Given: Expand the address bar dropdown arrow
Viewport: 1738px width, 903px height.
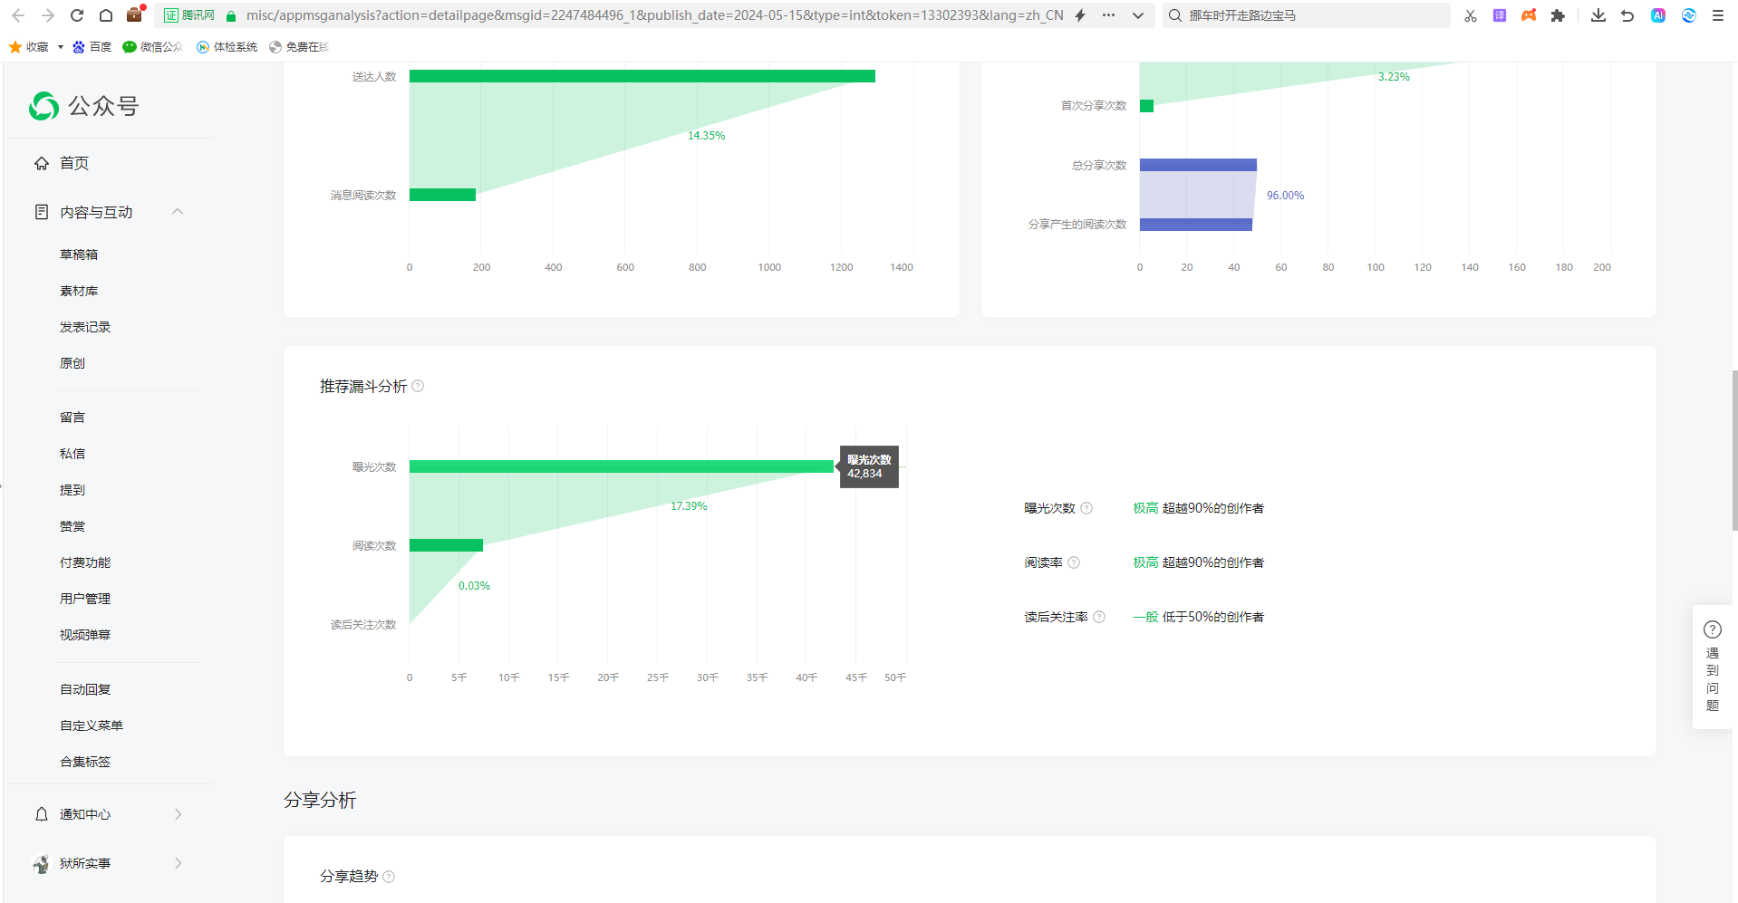Looking at the screenshot, I should [1138, 15].
